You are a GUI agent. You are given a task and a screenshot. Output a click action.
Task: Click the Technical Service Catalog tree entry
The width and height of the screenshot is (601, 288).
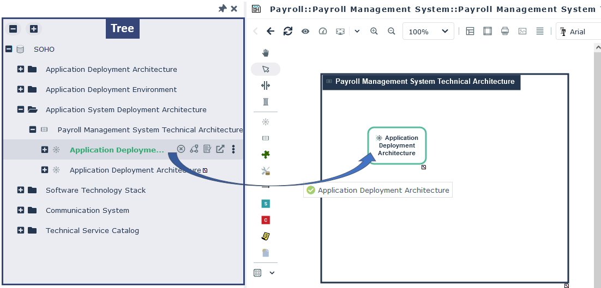pyautogui.click(x=92, y=230)
